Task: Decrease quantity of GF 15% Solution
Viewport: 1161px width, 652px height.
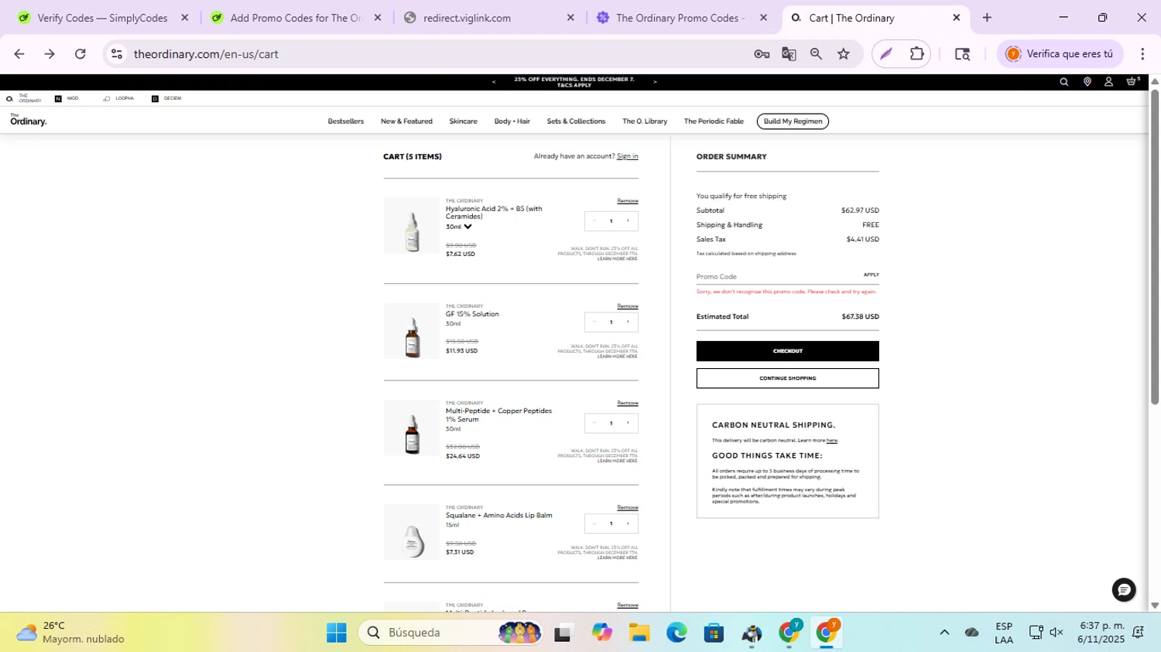Action: coord(594,322)
